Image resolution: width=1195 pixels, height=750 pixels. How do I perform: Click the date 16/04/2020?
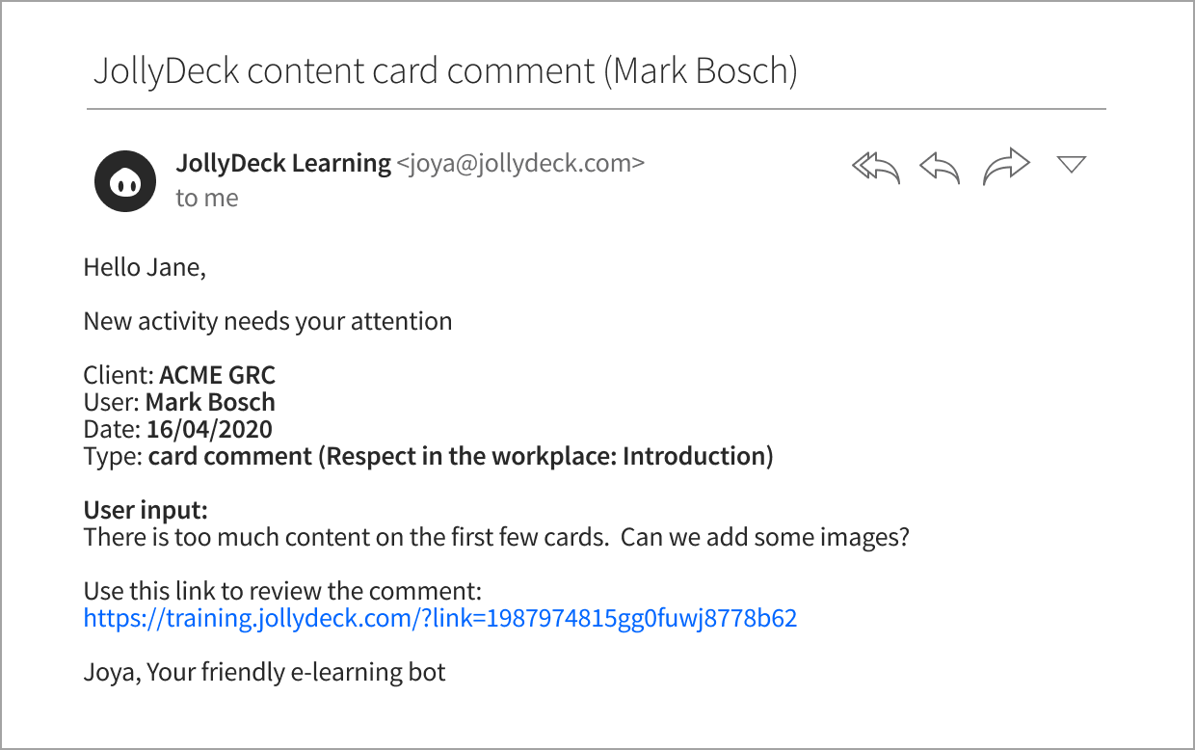click(x=209, y=429)
